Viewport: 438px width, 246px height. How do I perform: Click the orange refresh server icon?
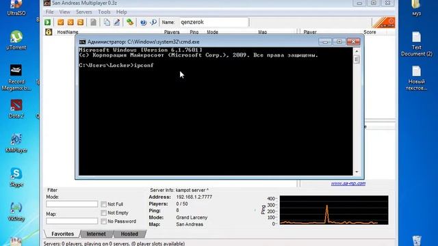[x=81, y=23]
